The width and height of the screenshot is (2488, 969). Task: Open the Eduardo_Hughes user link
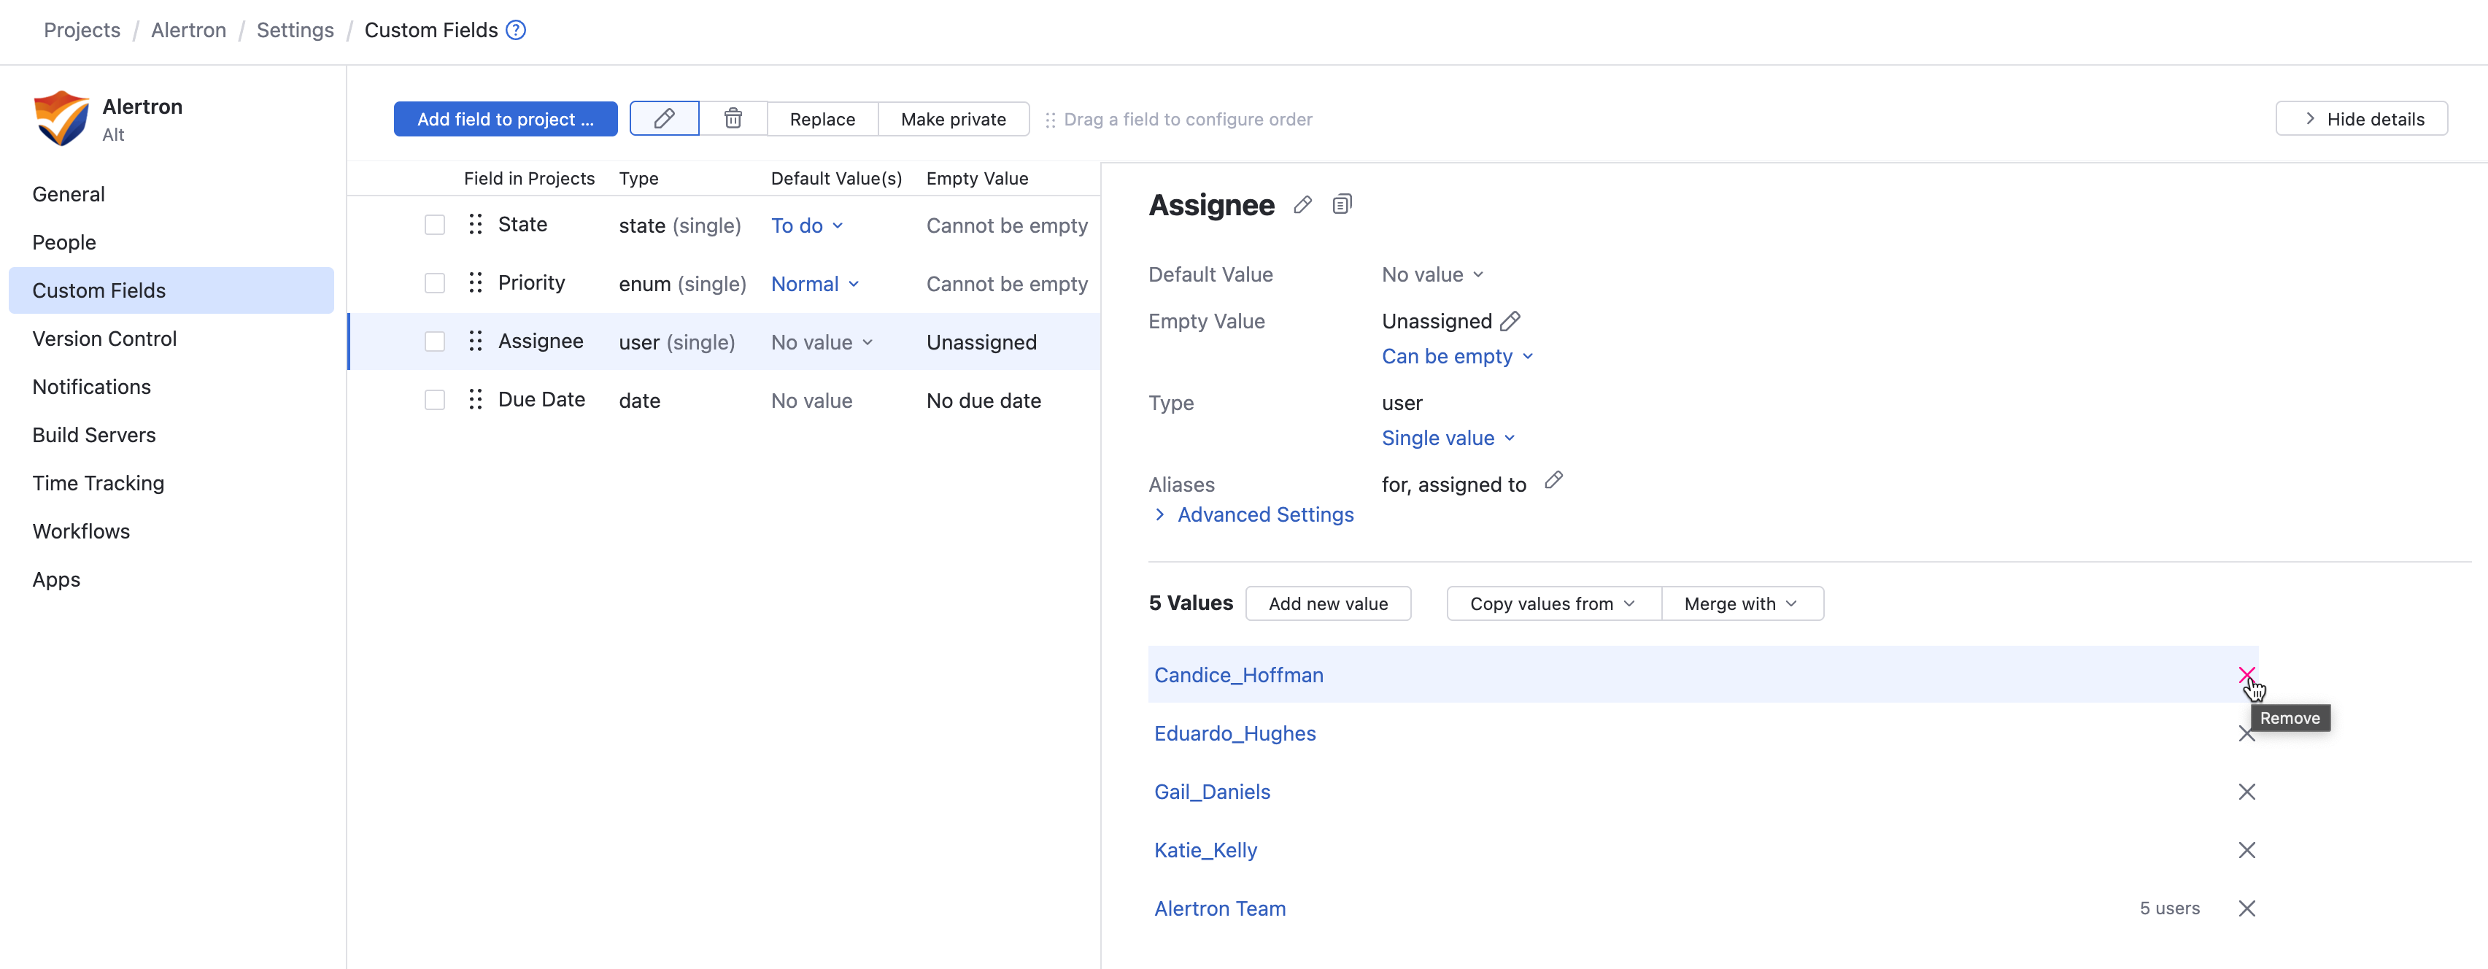(x=1235, y=734)
